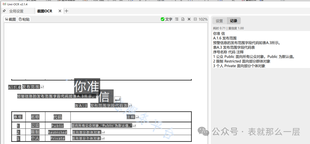Screen dimensions: 310x144
Task: Click result line '3 个人 Private 面向部分个体对象'
Action: [239, 66]
